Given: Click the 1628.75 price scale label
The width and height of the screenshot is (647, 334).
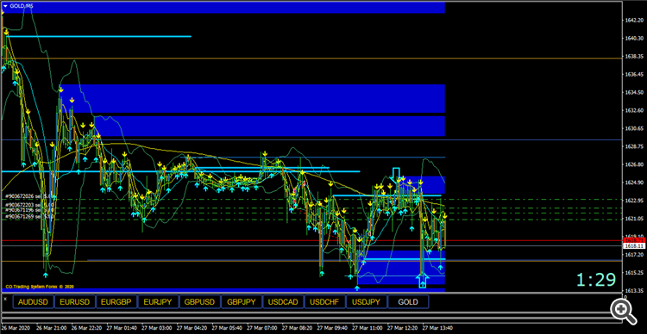Looking at the screenshot, I should point(635,146).
